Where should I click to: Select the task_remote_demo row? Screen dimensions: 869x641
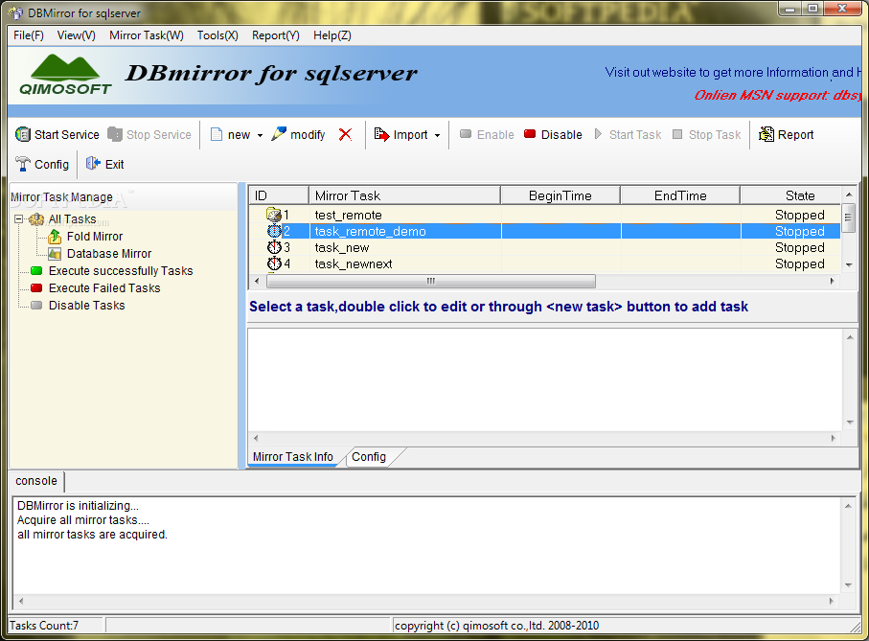point(544,231)
